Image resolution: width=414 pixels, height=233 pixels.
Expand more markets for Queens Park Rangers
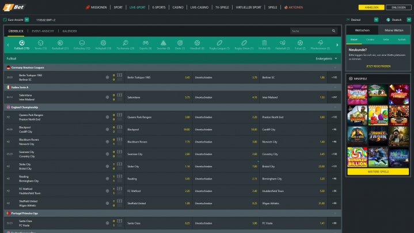click(334, 117)
